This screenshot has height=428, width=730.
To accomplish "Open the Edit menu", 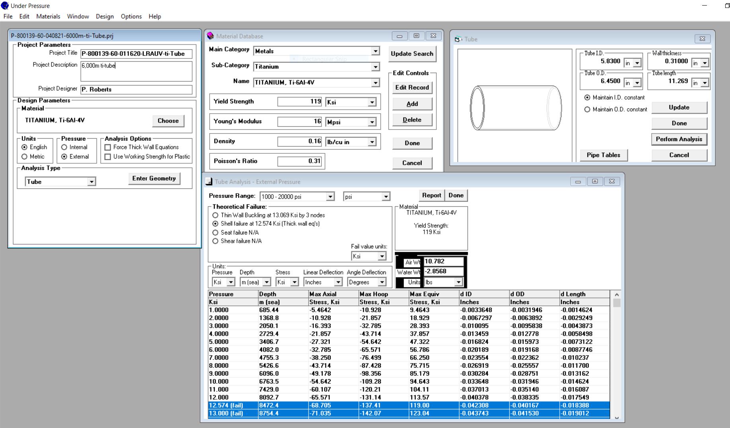I will pos(24,16).
